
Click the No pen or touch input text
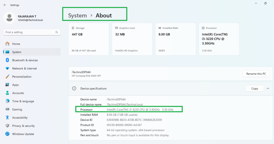(138, 135)
